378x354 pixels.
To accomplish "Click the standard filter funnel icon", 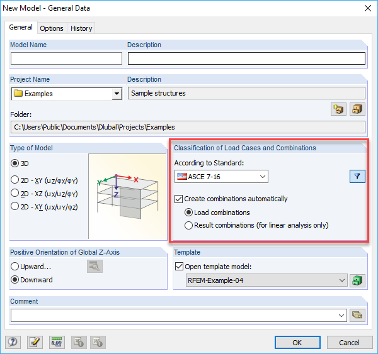I will [357, 177].
